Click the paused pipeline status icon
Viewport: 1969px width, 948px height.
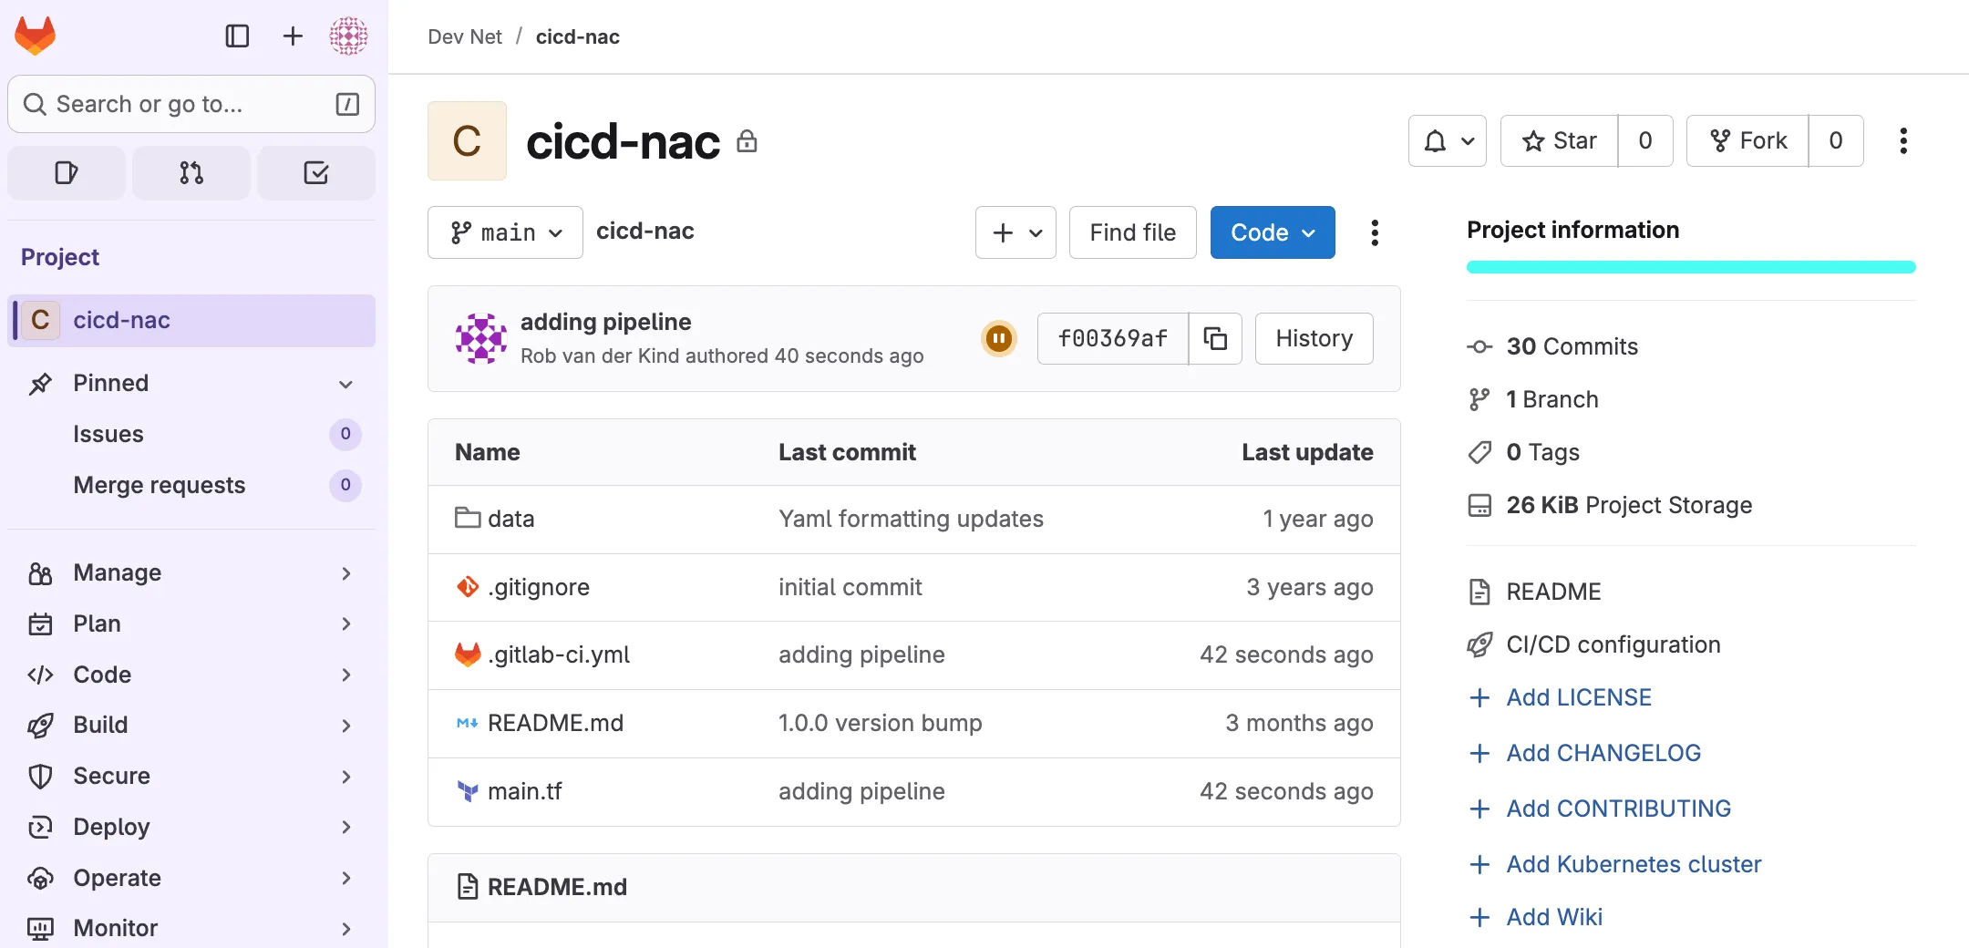(999, 338)
